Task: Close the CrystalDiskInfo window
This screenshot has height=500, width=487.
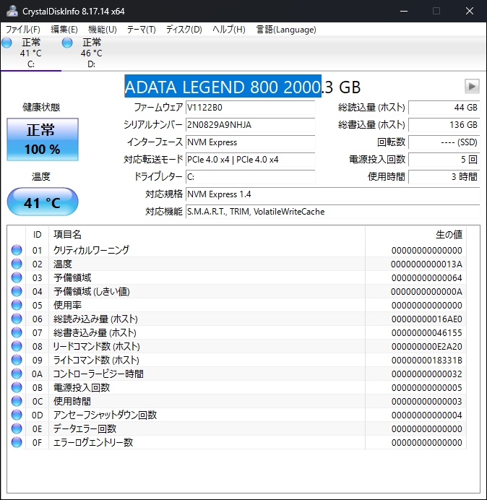Action: pos(470,11)
